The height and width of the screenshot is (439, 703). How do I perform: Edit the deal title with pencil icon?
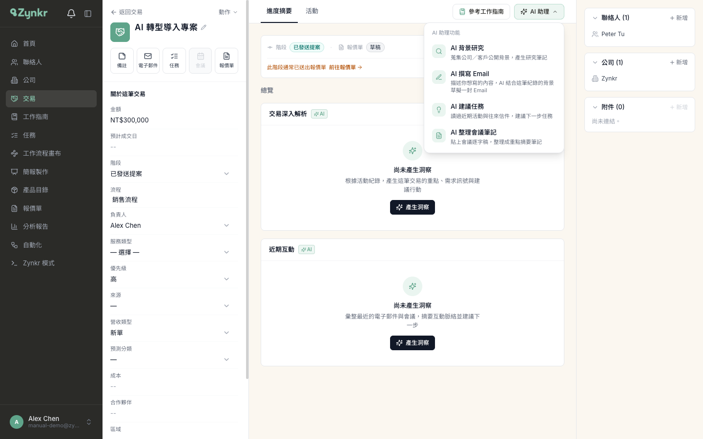(204, 27)
